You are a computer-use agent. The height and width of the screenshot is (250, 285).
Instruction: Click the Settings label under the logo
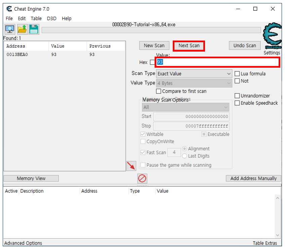pos(272,53)
